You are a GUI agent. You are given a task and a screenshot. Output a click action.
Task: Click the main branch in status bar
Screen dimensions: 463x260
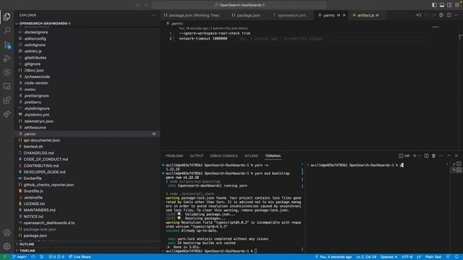click(20, 257)
